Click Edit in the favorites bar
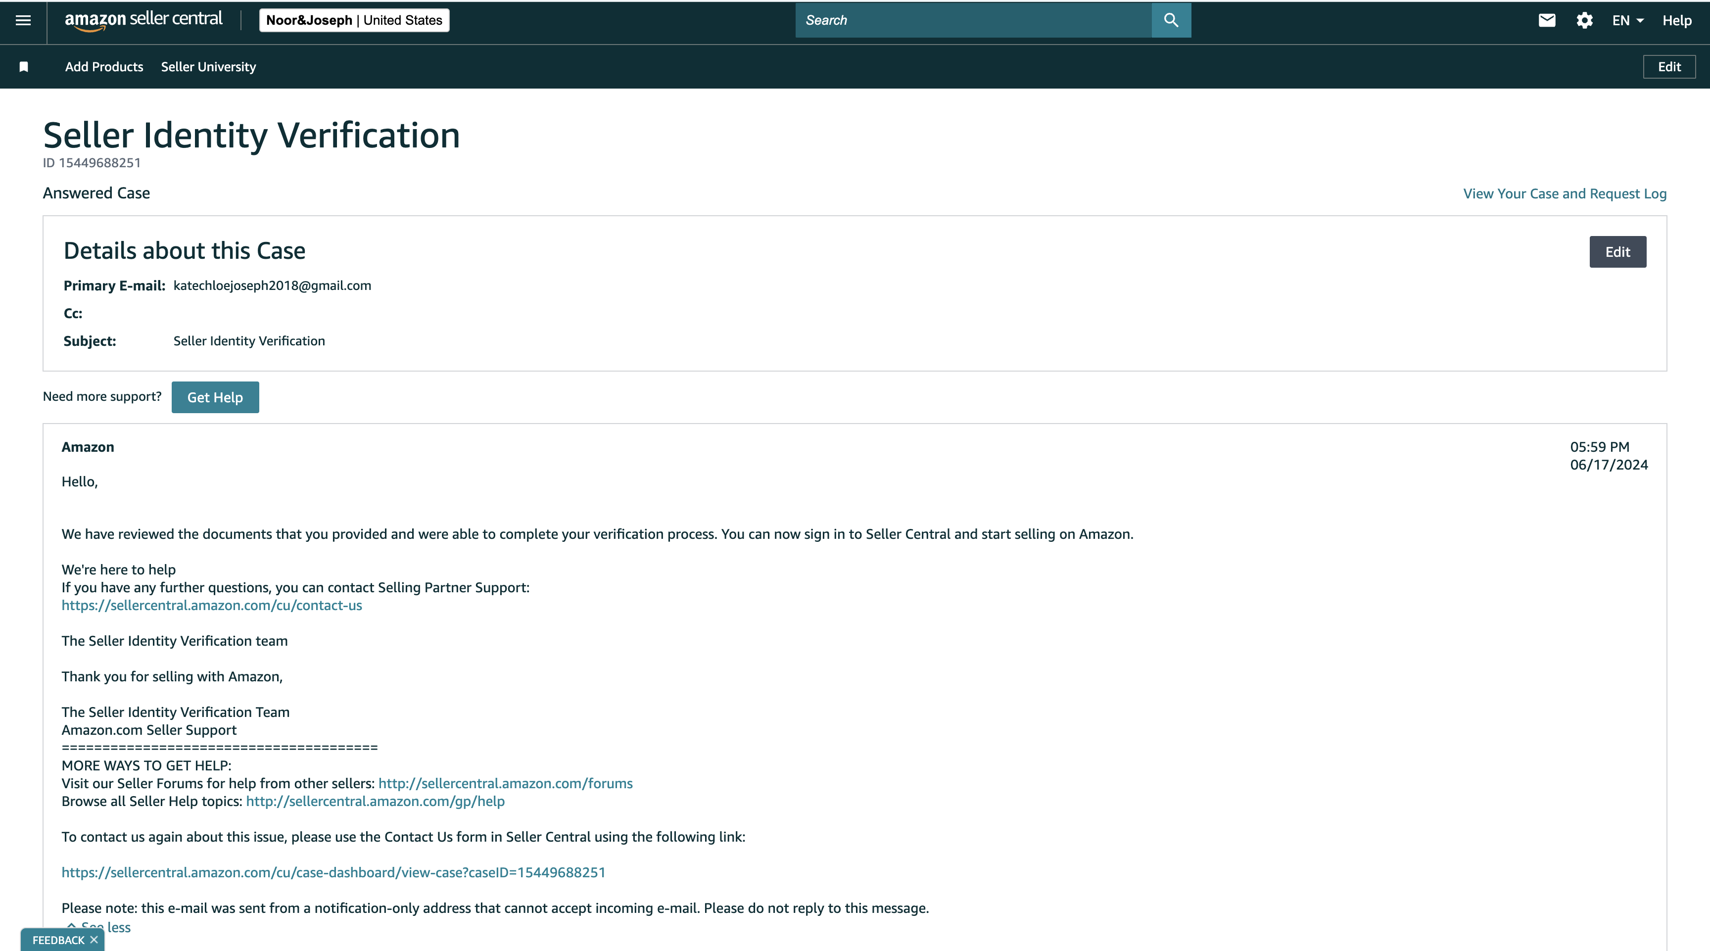Viewport: 1710px width, 951px height. click(x=1669, y=66)
